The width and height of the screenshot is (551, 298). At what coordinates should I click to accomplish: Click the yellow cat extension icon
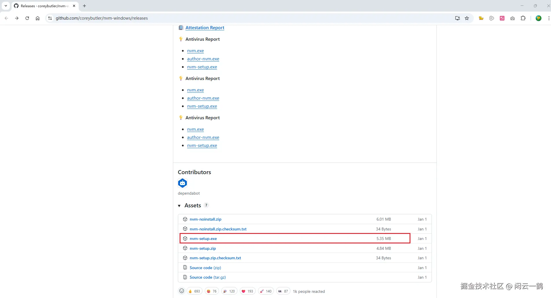[x=481, y=18]
